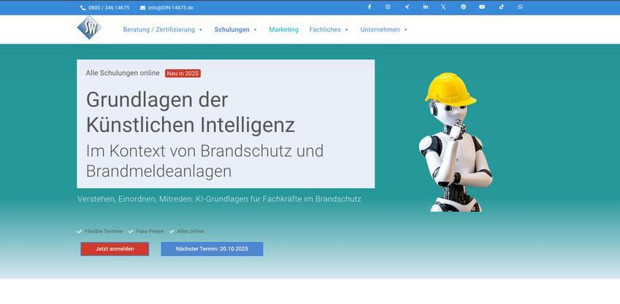Expand the Unternehmen dropdown arrow

[x=406, y=30]
